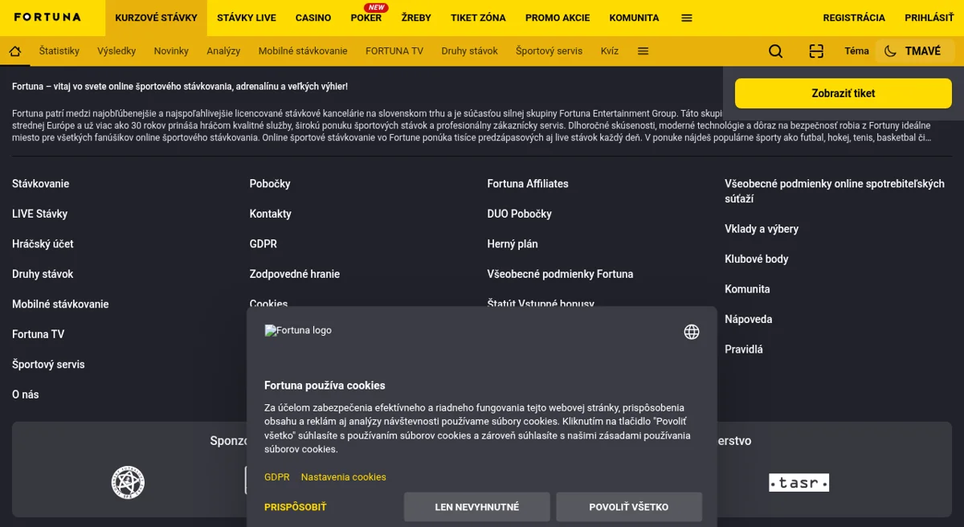Open Kvíz in sub navigation
964x527 pixels.
pyautogui.click(x=610, y=51)
